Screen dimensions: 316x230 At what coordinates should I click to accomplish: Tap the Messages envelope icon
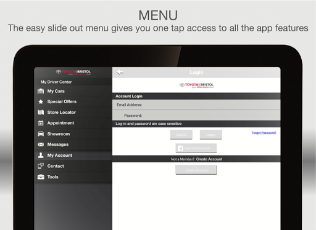(41, 145)
